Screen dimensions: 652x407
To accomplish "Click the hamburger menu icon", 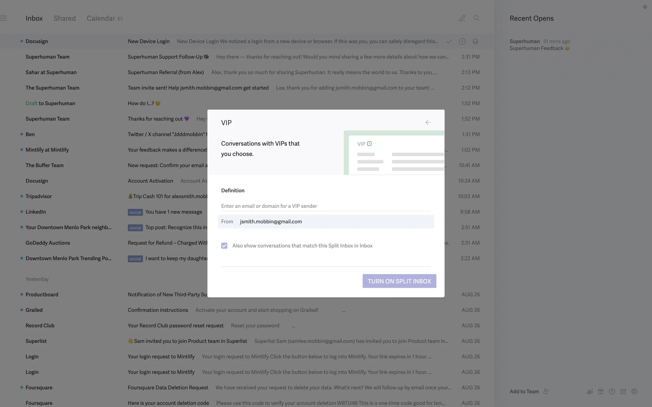I will [x=4, y=18].
